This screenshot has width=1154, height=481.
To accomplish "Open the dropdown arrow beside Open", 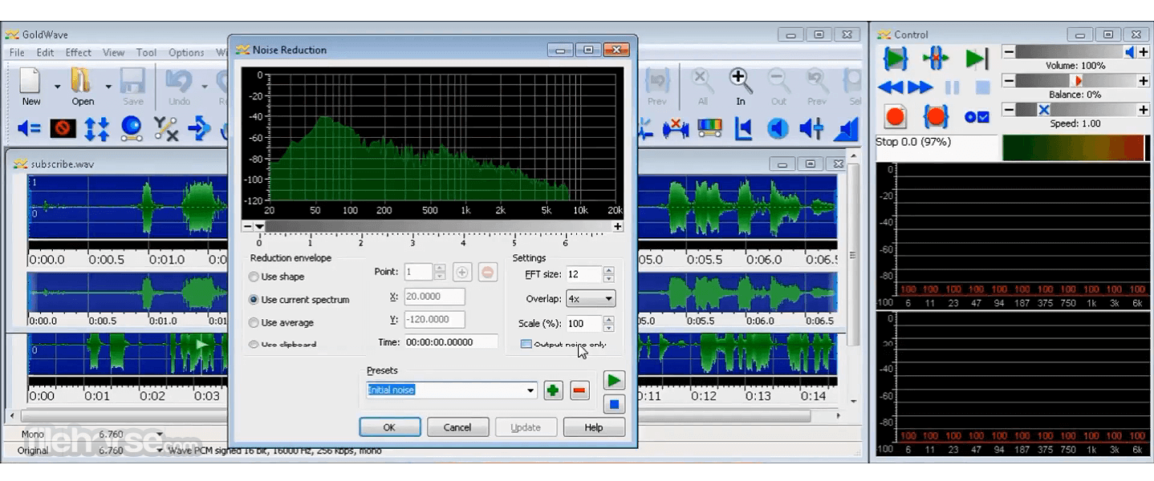I will click(108, 87).
